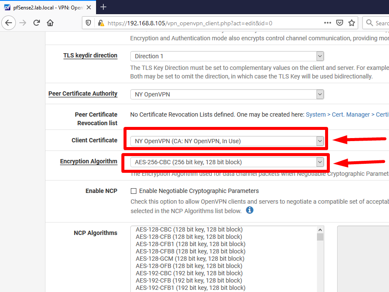This screenshot has width=389, height=292.
Task: Reload the current page
Action: click(x=36, y=23)
